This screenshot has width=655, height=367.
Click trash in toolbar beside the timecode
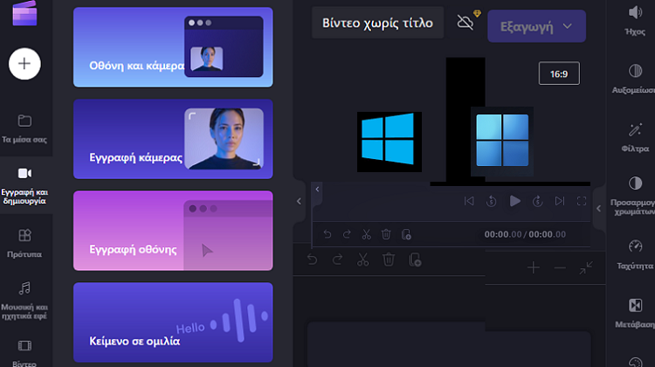(386, 234)
